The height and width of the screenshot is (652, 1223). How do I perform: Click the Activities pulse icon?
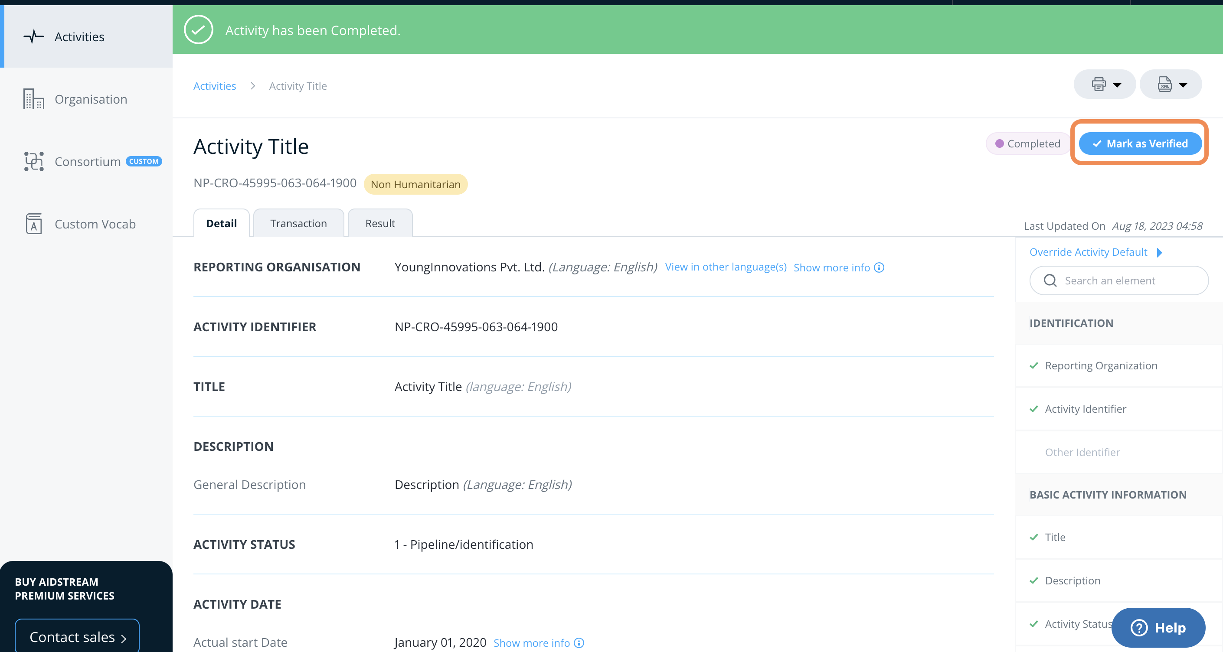[x=34, y=36]
